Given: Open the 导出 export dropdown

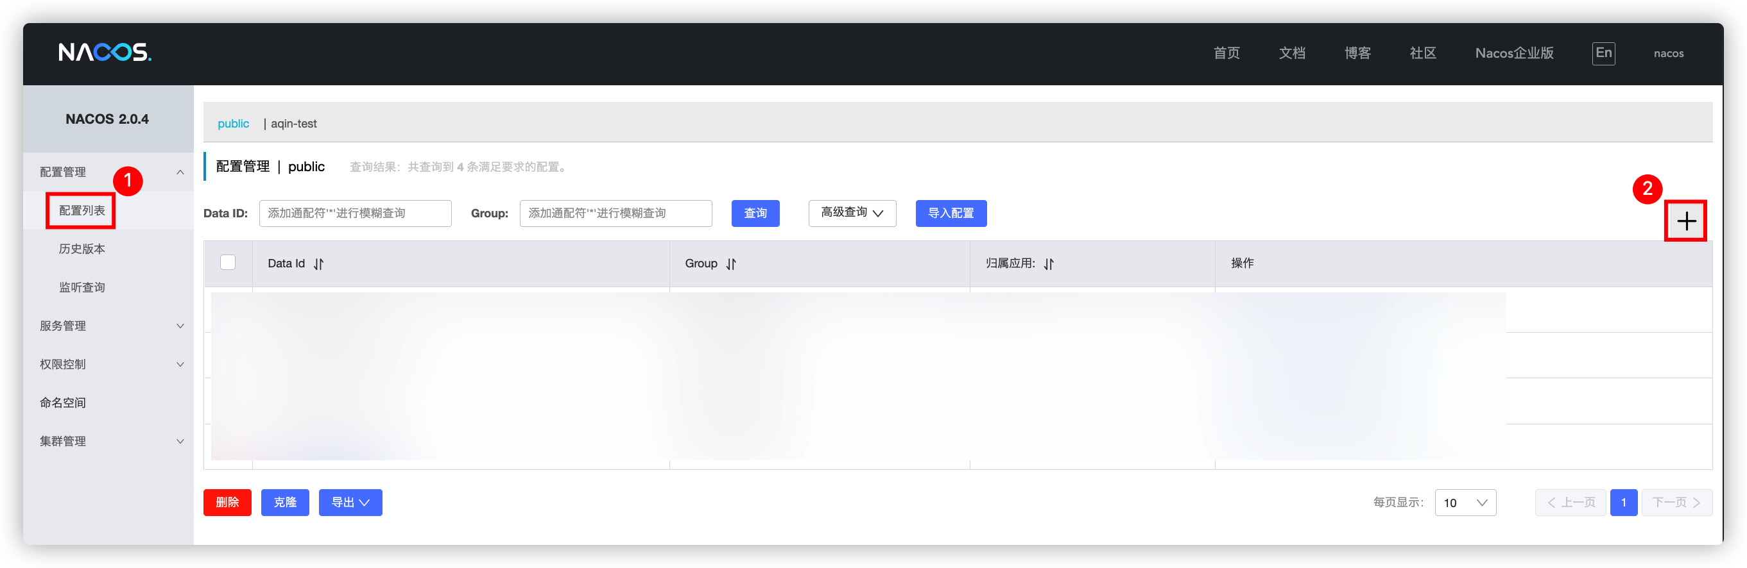Looking at the screenshot, I should pyautogui.click(x=350, y=502).
